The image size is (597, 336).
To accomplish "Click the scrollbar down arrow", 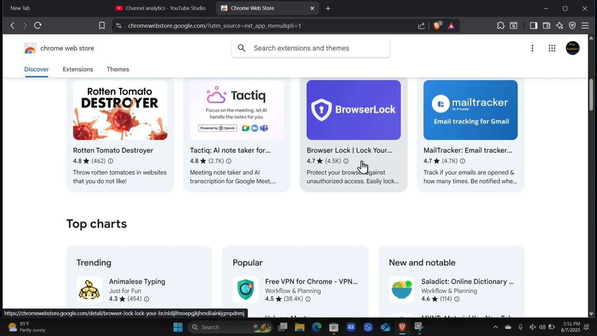I will coord(591,314).
